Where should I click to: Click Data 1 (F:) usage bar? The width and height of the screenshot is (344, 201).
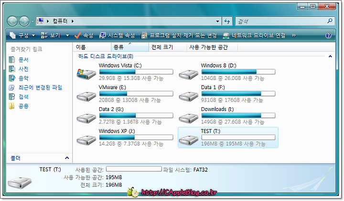pos(238,94)
